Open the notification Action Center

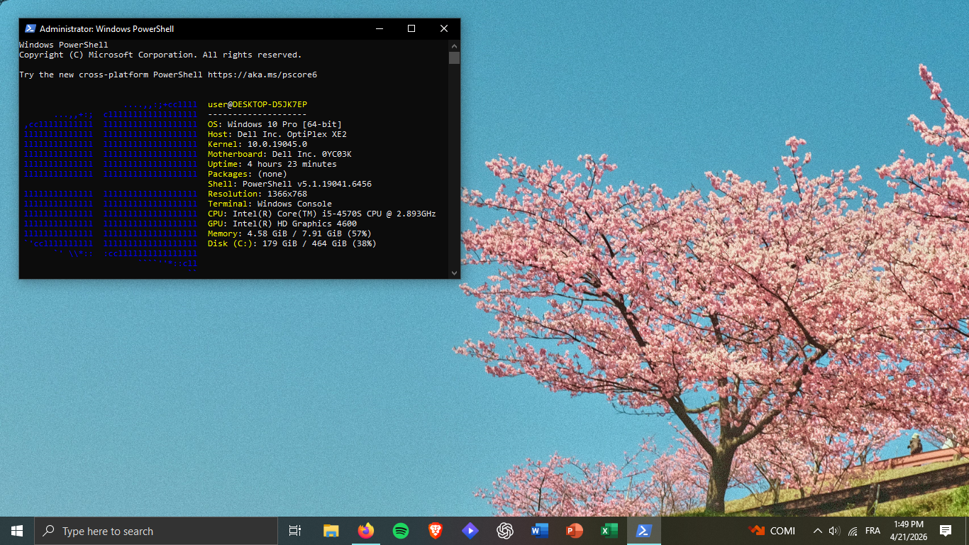coord(945,531)
